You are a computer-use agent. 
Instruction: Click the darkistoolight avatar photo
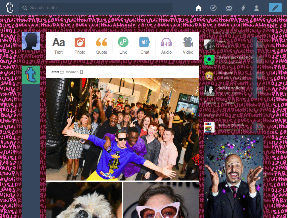209,91
